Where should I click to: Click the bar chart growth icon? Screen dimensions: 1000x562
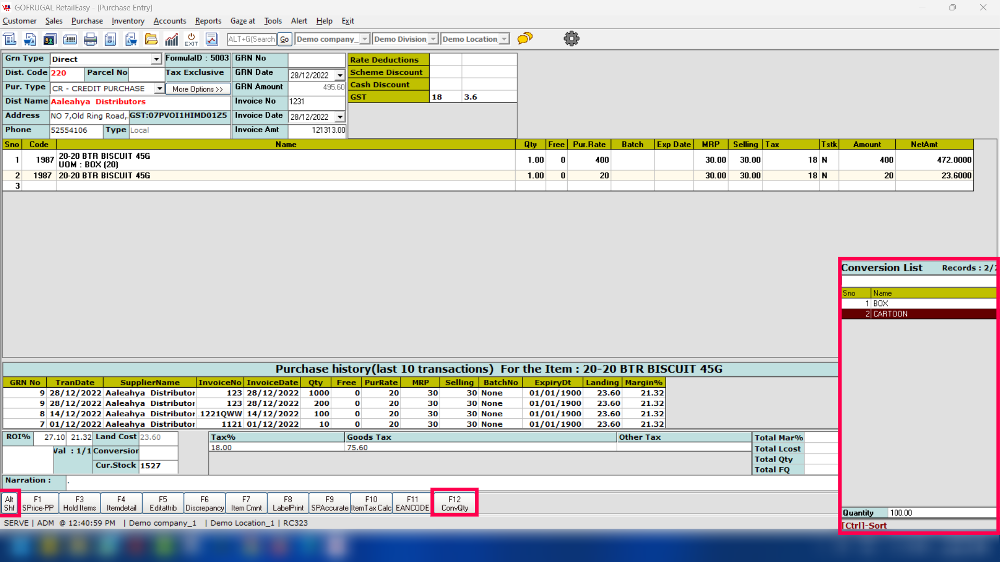(171, 39)
